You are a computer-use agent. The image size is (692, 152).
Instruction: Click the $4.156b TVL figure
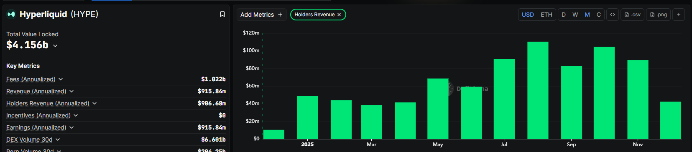[x=27, y=45]
